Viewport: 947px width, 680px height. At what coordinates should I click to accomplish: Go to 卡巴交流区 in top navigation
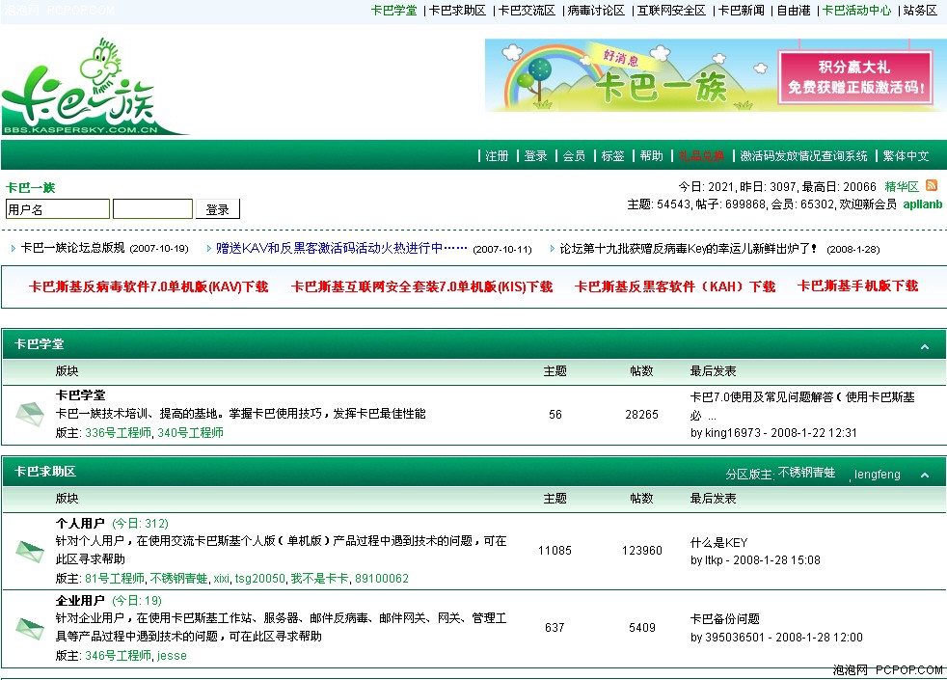(x=527, y=11)
